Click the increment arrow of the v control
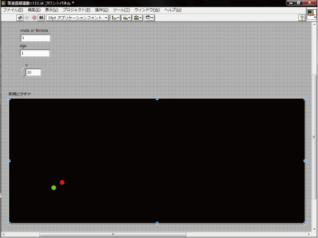Screen dimensions: 318x238 24,70
